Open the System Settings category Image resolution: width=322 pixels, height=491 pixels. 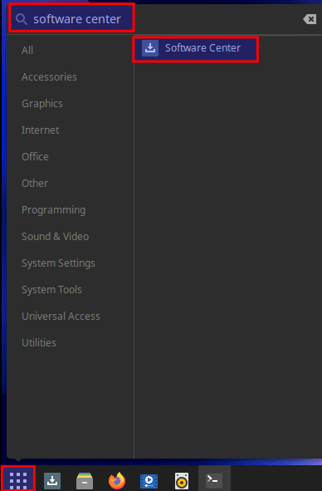58,263
